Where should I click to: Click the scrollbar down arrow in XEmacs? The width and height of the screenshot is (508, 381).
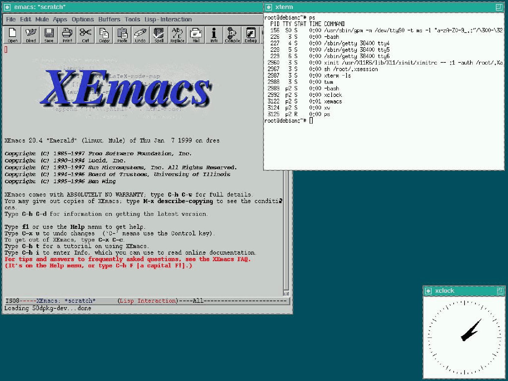[x=286, y=293]
